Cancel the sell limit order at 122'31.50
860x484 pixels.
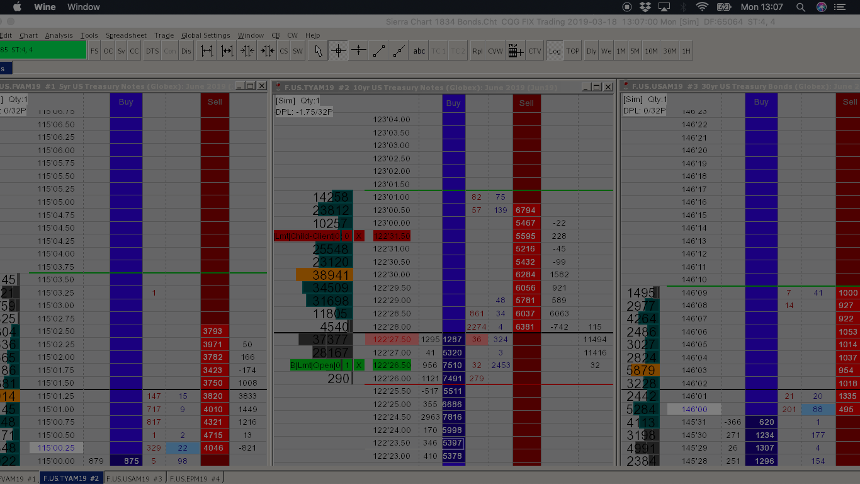[359, 236]
